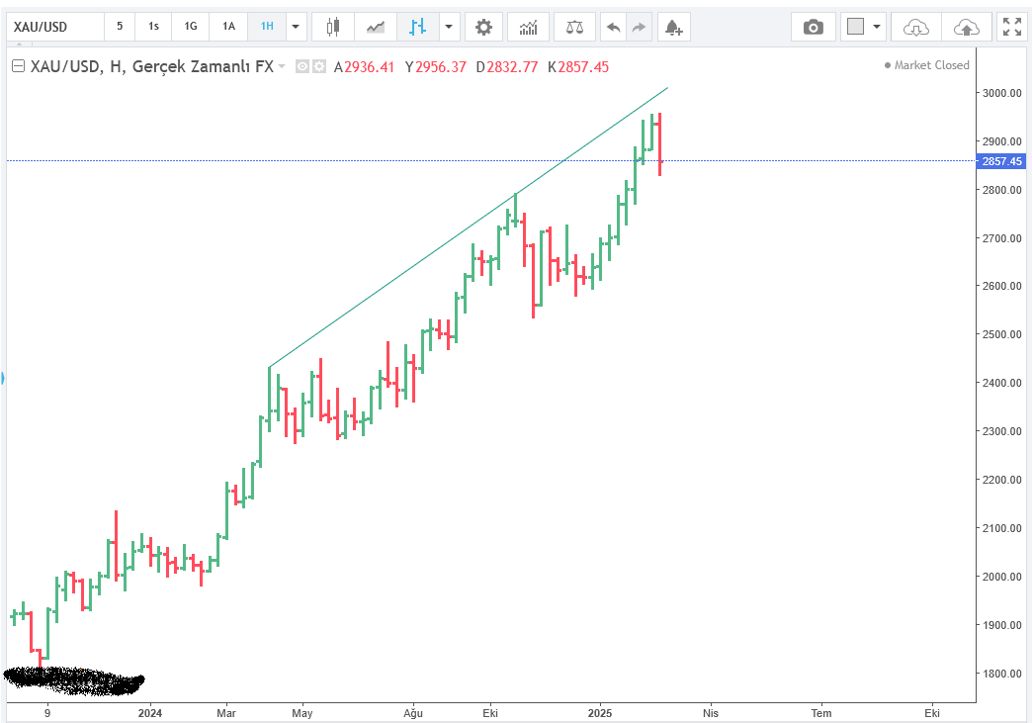Viewport: 1033px width, 723px height.
Task: Click the compare symbols scale icon
Action: click(573, 27)
